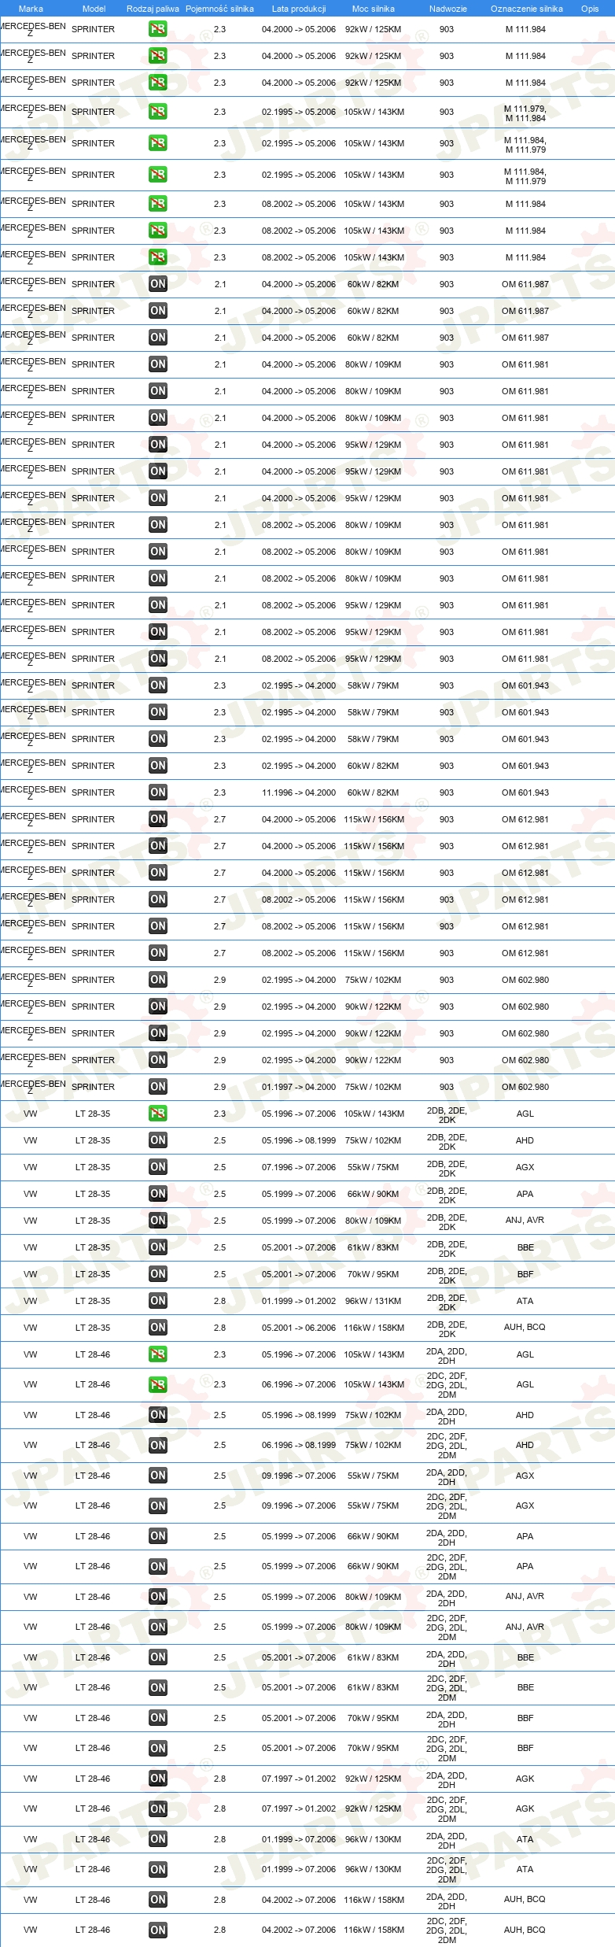This screenshot has height=1947, width=615.
Task: Click 55kW / 75KM in the LT 28-35 row
Action: point(374,1167)
